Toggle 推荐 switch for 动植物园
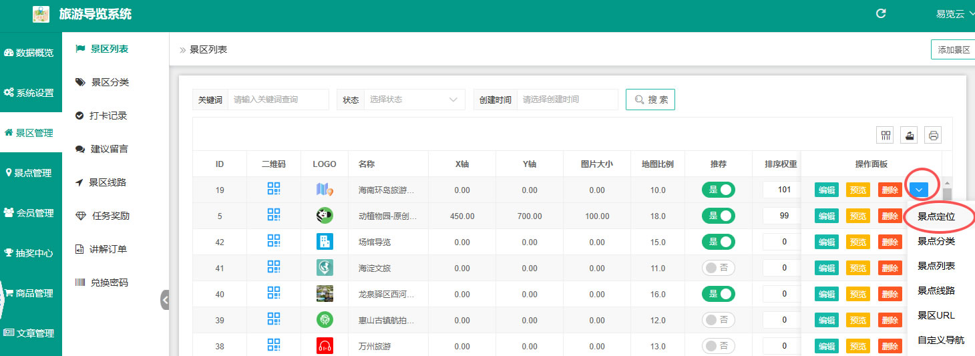 tap(719, 216)
